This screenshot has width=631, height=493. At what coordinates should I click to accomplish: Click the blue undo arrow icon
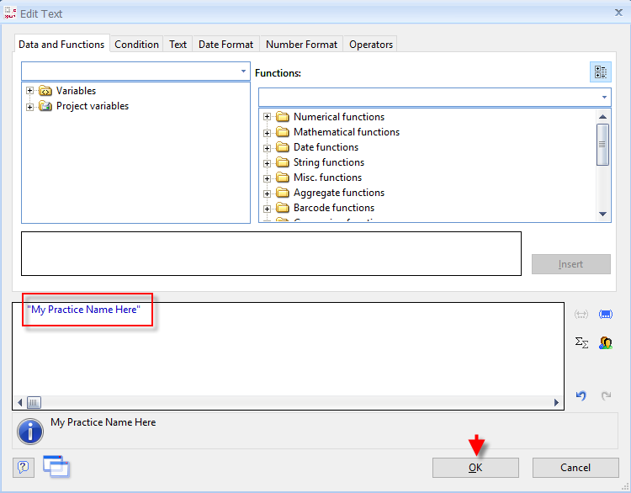pyautogui.click(x=581, y=395)
